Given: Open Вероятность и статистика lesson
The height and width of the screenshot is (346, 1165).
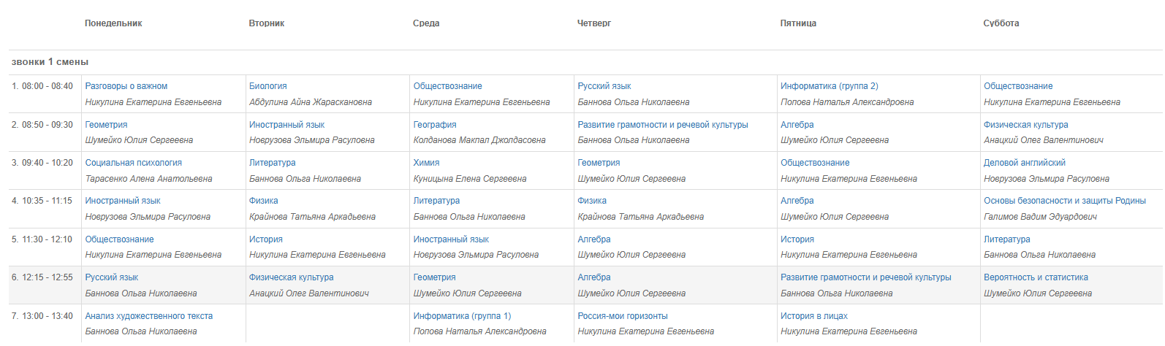Looking at the screenshot, I should coord(1036,277).
